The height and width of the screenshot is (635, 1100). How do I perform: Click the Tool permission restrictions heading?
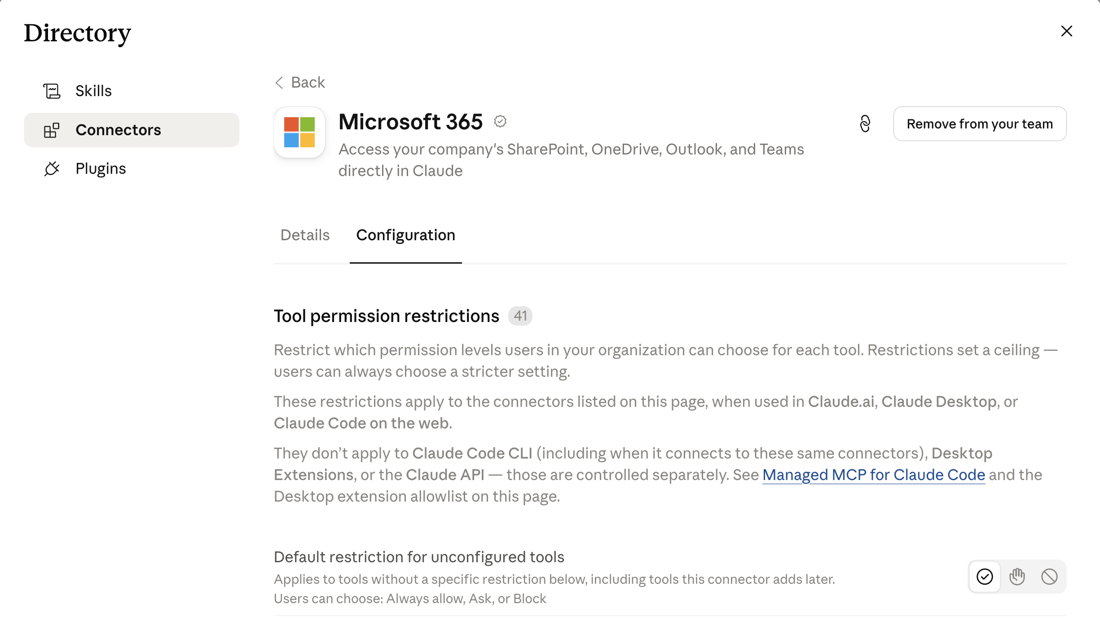[x=387, y=316]
